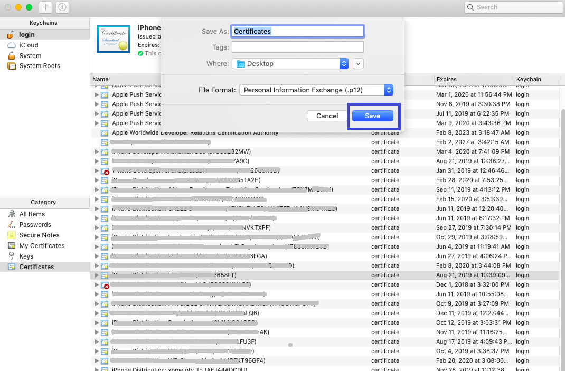Click the green valid checkmark icon
This screenshot has width=565, height=371.
pyautogui.click(x=140, y=53)
